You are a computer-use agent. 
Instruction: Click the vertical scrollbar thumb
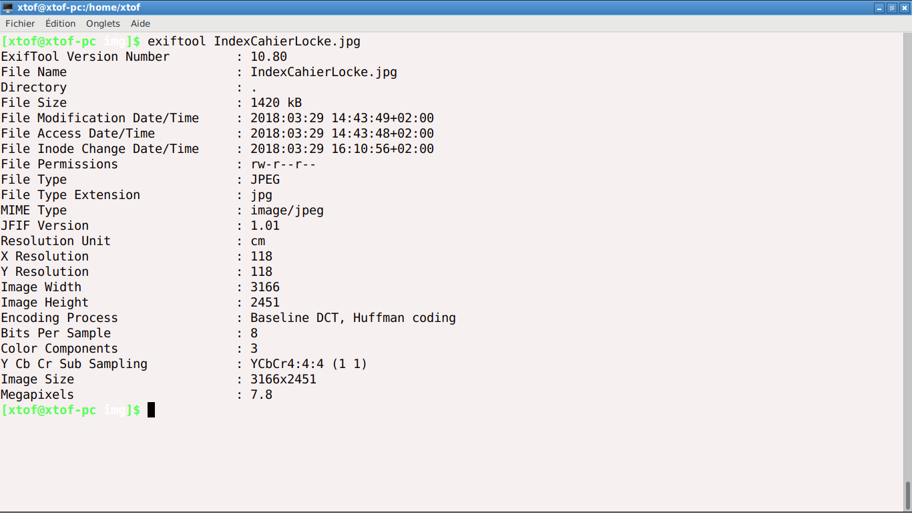(907, 495)
